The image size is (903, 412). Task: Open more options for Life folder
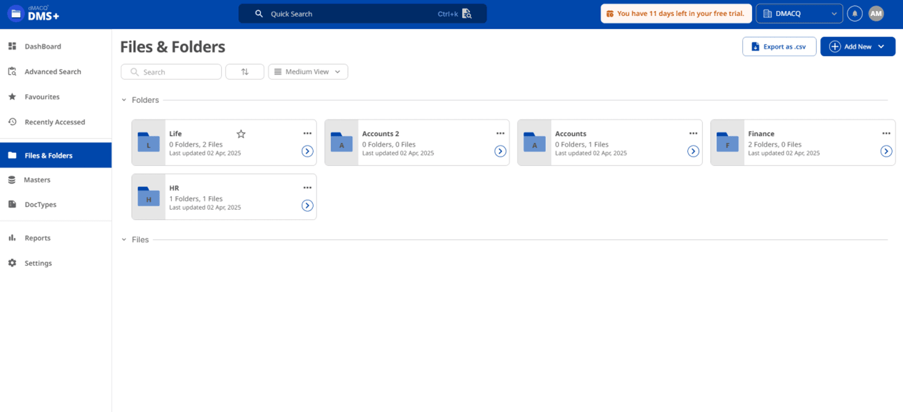pyautogui.click(x=307, y=134)
